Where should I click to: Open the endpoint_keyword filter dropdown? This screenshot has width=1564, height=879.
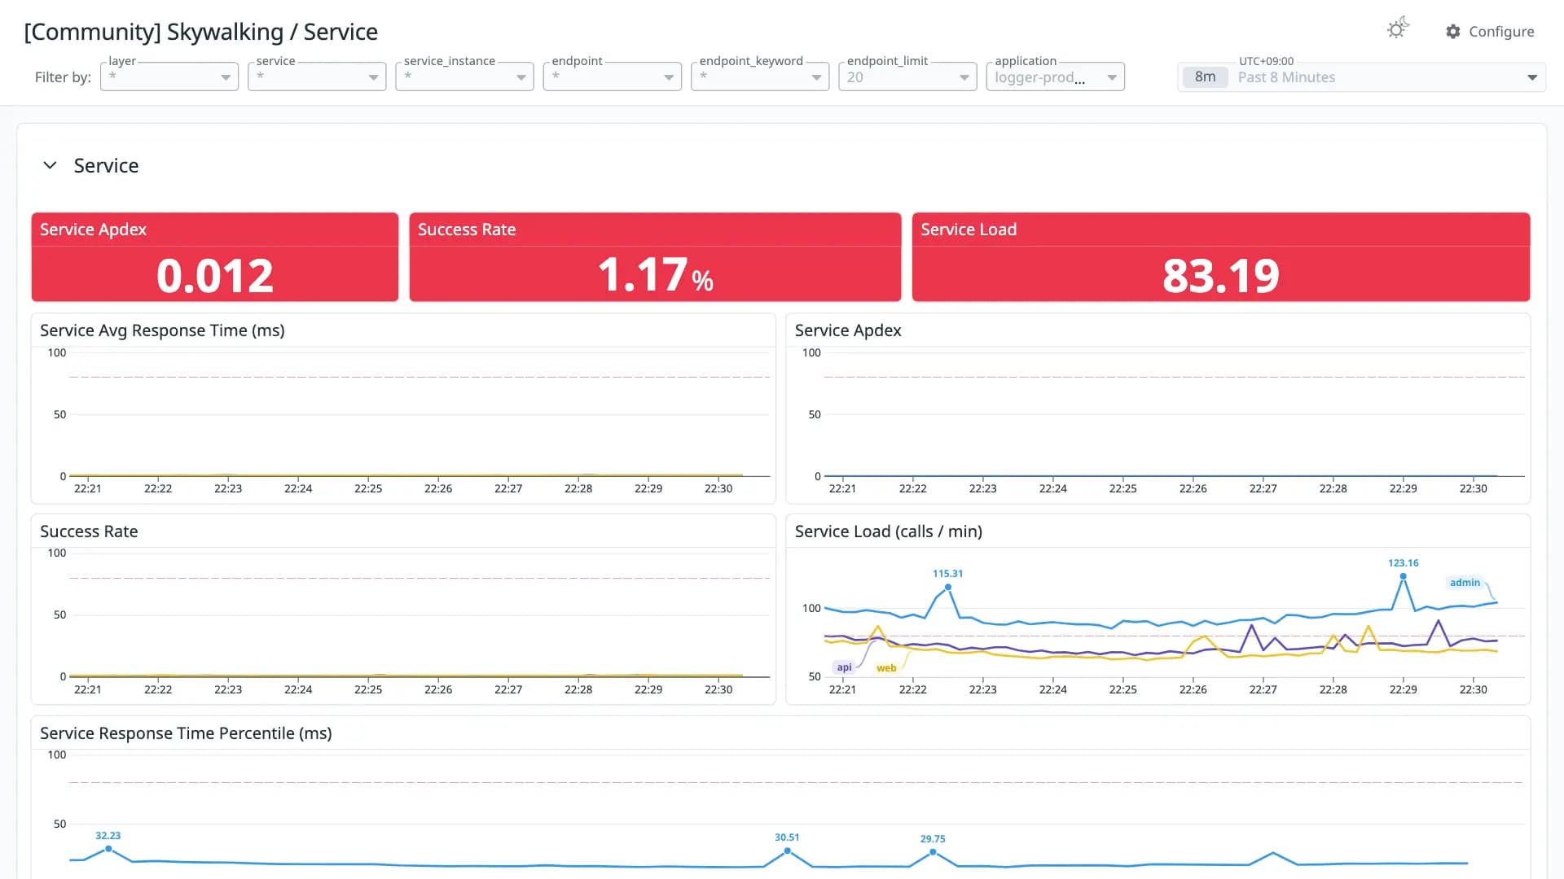tap(760, 77)
